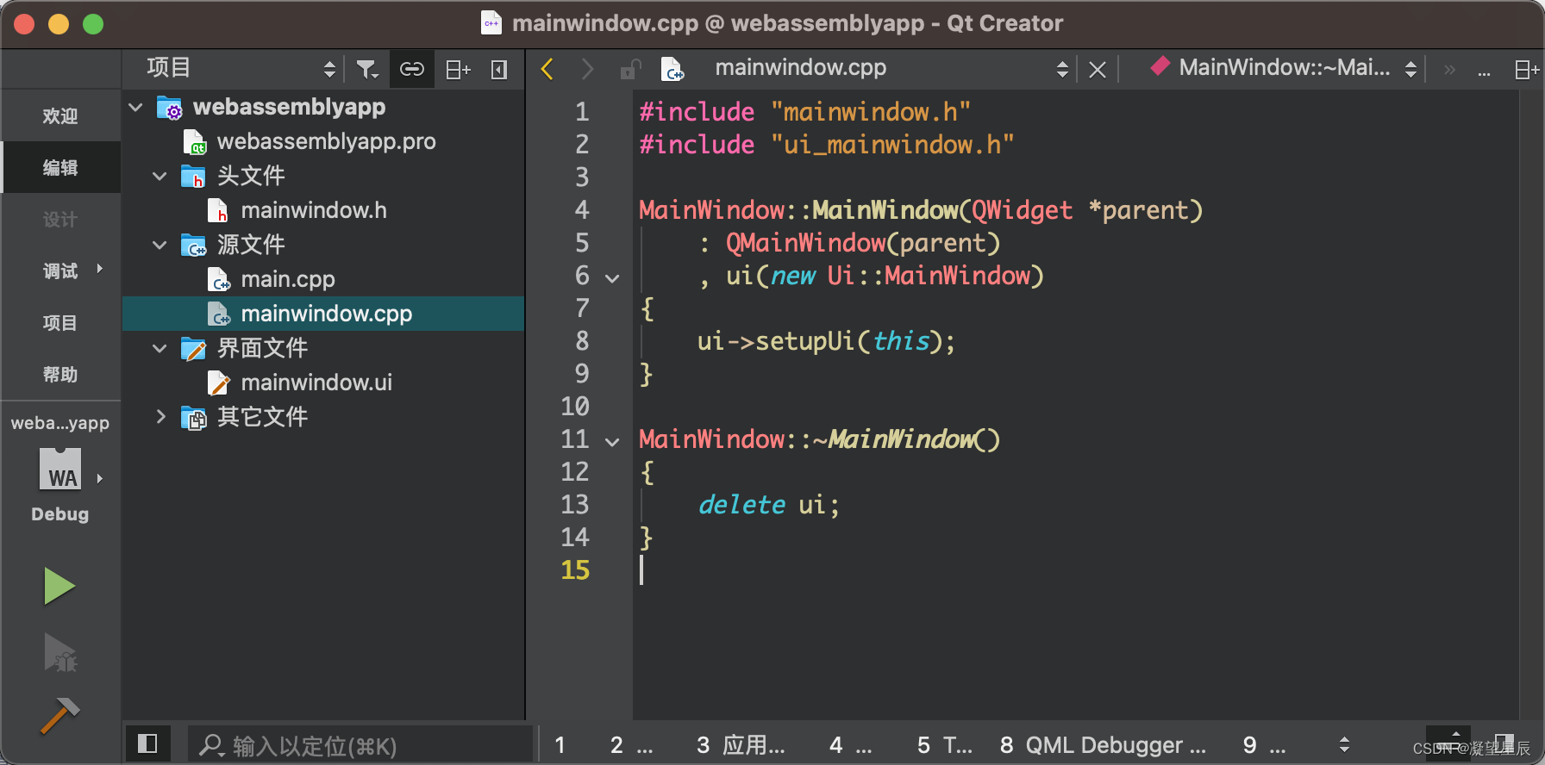This screenshot has height=765, width=1545.
Task: Switch to the 编辑 mode
Action: (x=60, y=167)
